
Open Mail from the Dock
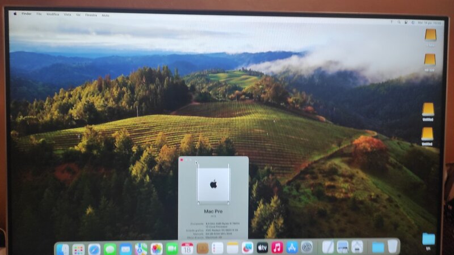tap(125, 249)
